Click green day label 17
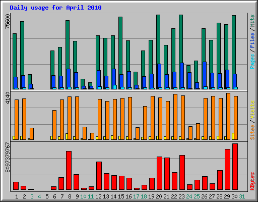This screenshot has width=258, height=202. (x=136, y=196)
